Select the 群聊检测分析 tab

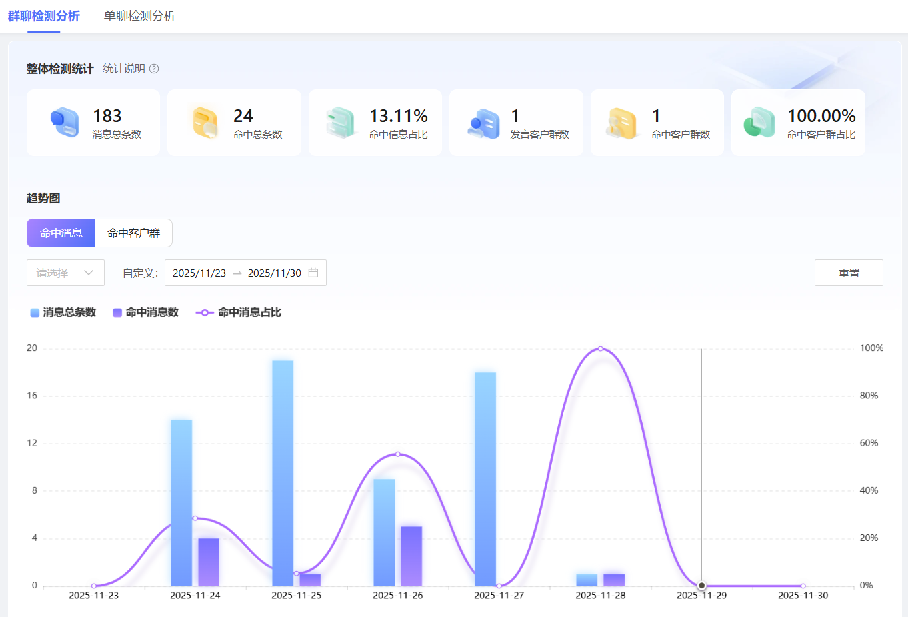[x=44, y=16]
